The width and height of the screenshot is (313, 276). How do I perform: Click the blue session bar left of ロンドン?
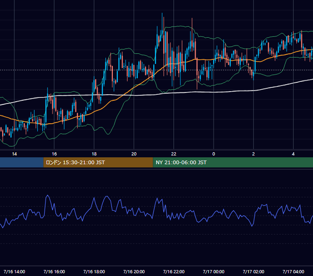coord(22,162)
